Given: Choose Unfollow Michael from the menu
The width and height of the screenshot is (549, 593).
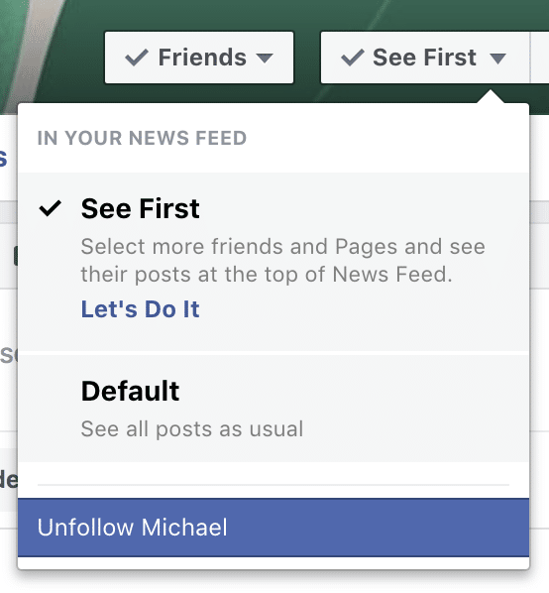Looking at the screenshot, I should coord(274,528).
